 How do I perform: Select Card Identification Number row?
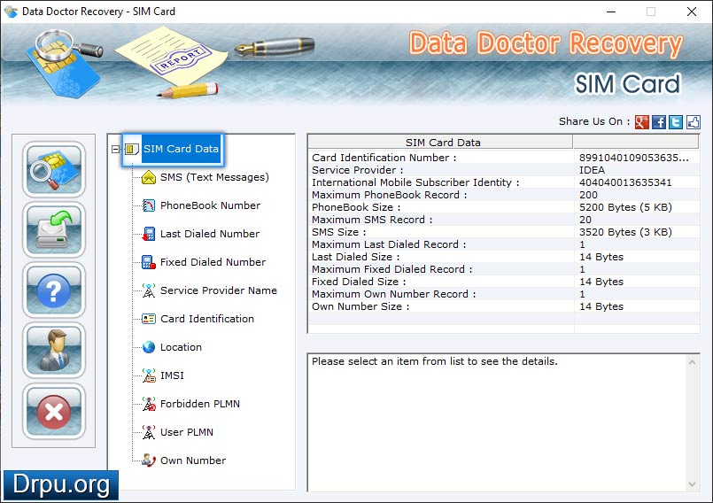pyautogui.click(x=504, y=158)
